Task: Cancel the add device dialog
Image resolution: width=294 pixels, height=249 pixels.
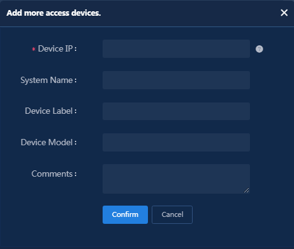Action: pyautogui.click(x=172, y=214)
